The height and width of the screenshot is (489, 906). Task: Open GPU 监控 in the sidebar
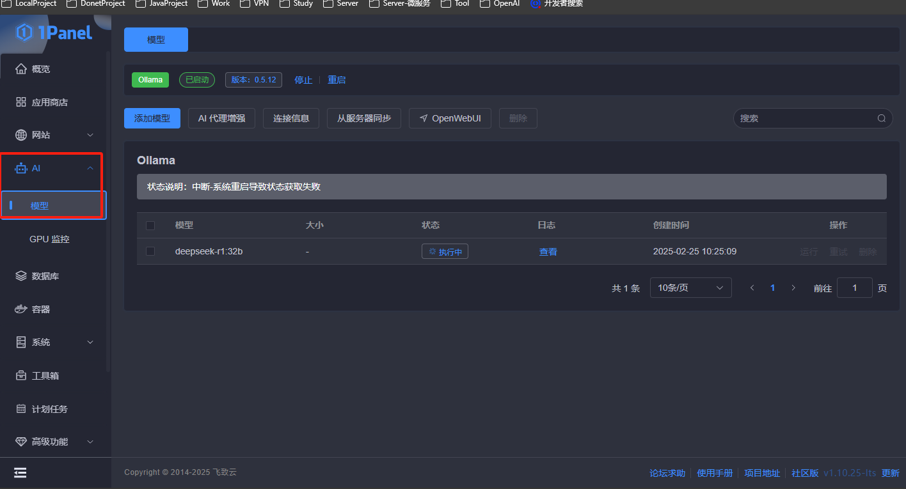(x=49, y=239)
